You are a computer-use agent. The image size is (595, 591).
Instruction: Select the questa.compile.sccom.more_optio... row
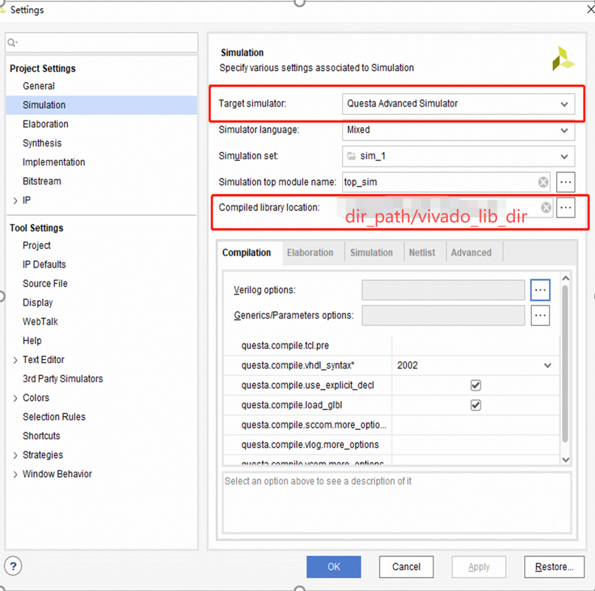coord(391,425)
